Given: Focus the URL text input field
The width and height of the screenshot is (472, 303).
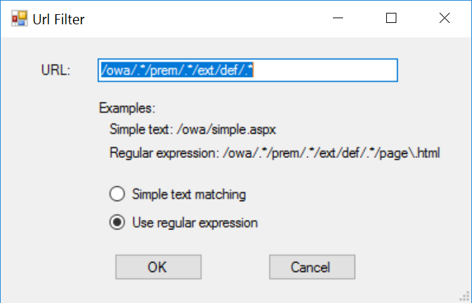Looking at the screenshot, I should click(x=324, y=70).
